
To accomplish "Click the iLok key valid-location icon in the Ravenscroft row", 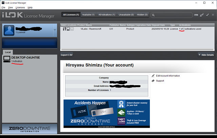I will click(x=64, y=29).
